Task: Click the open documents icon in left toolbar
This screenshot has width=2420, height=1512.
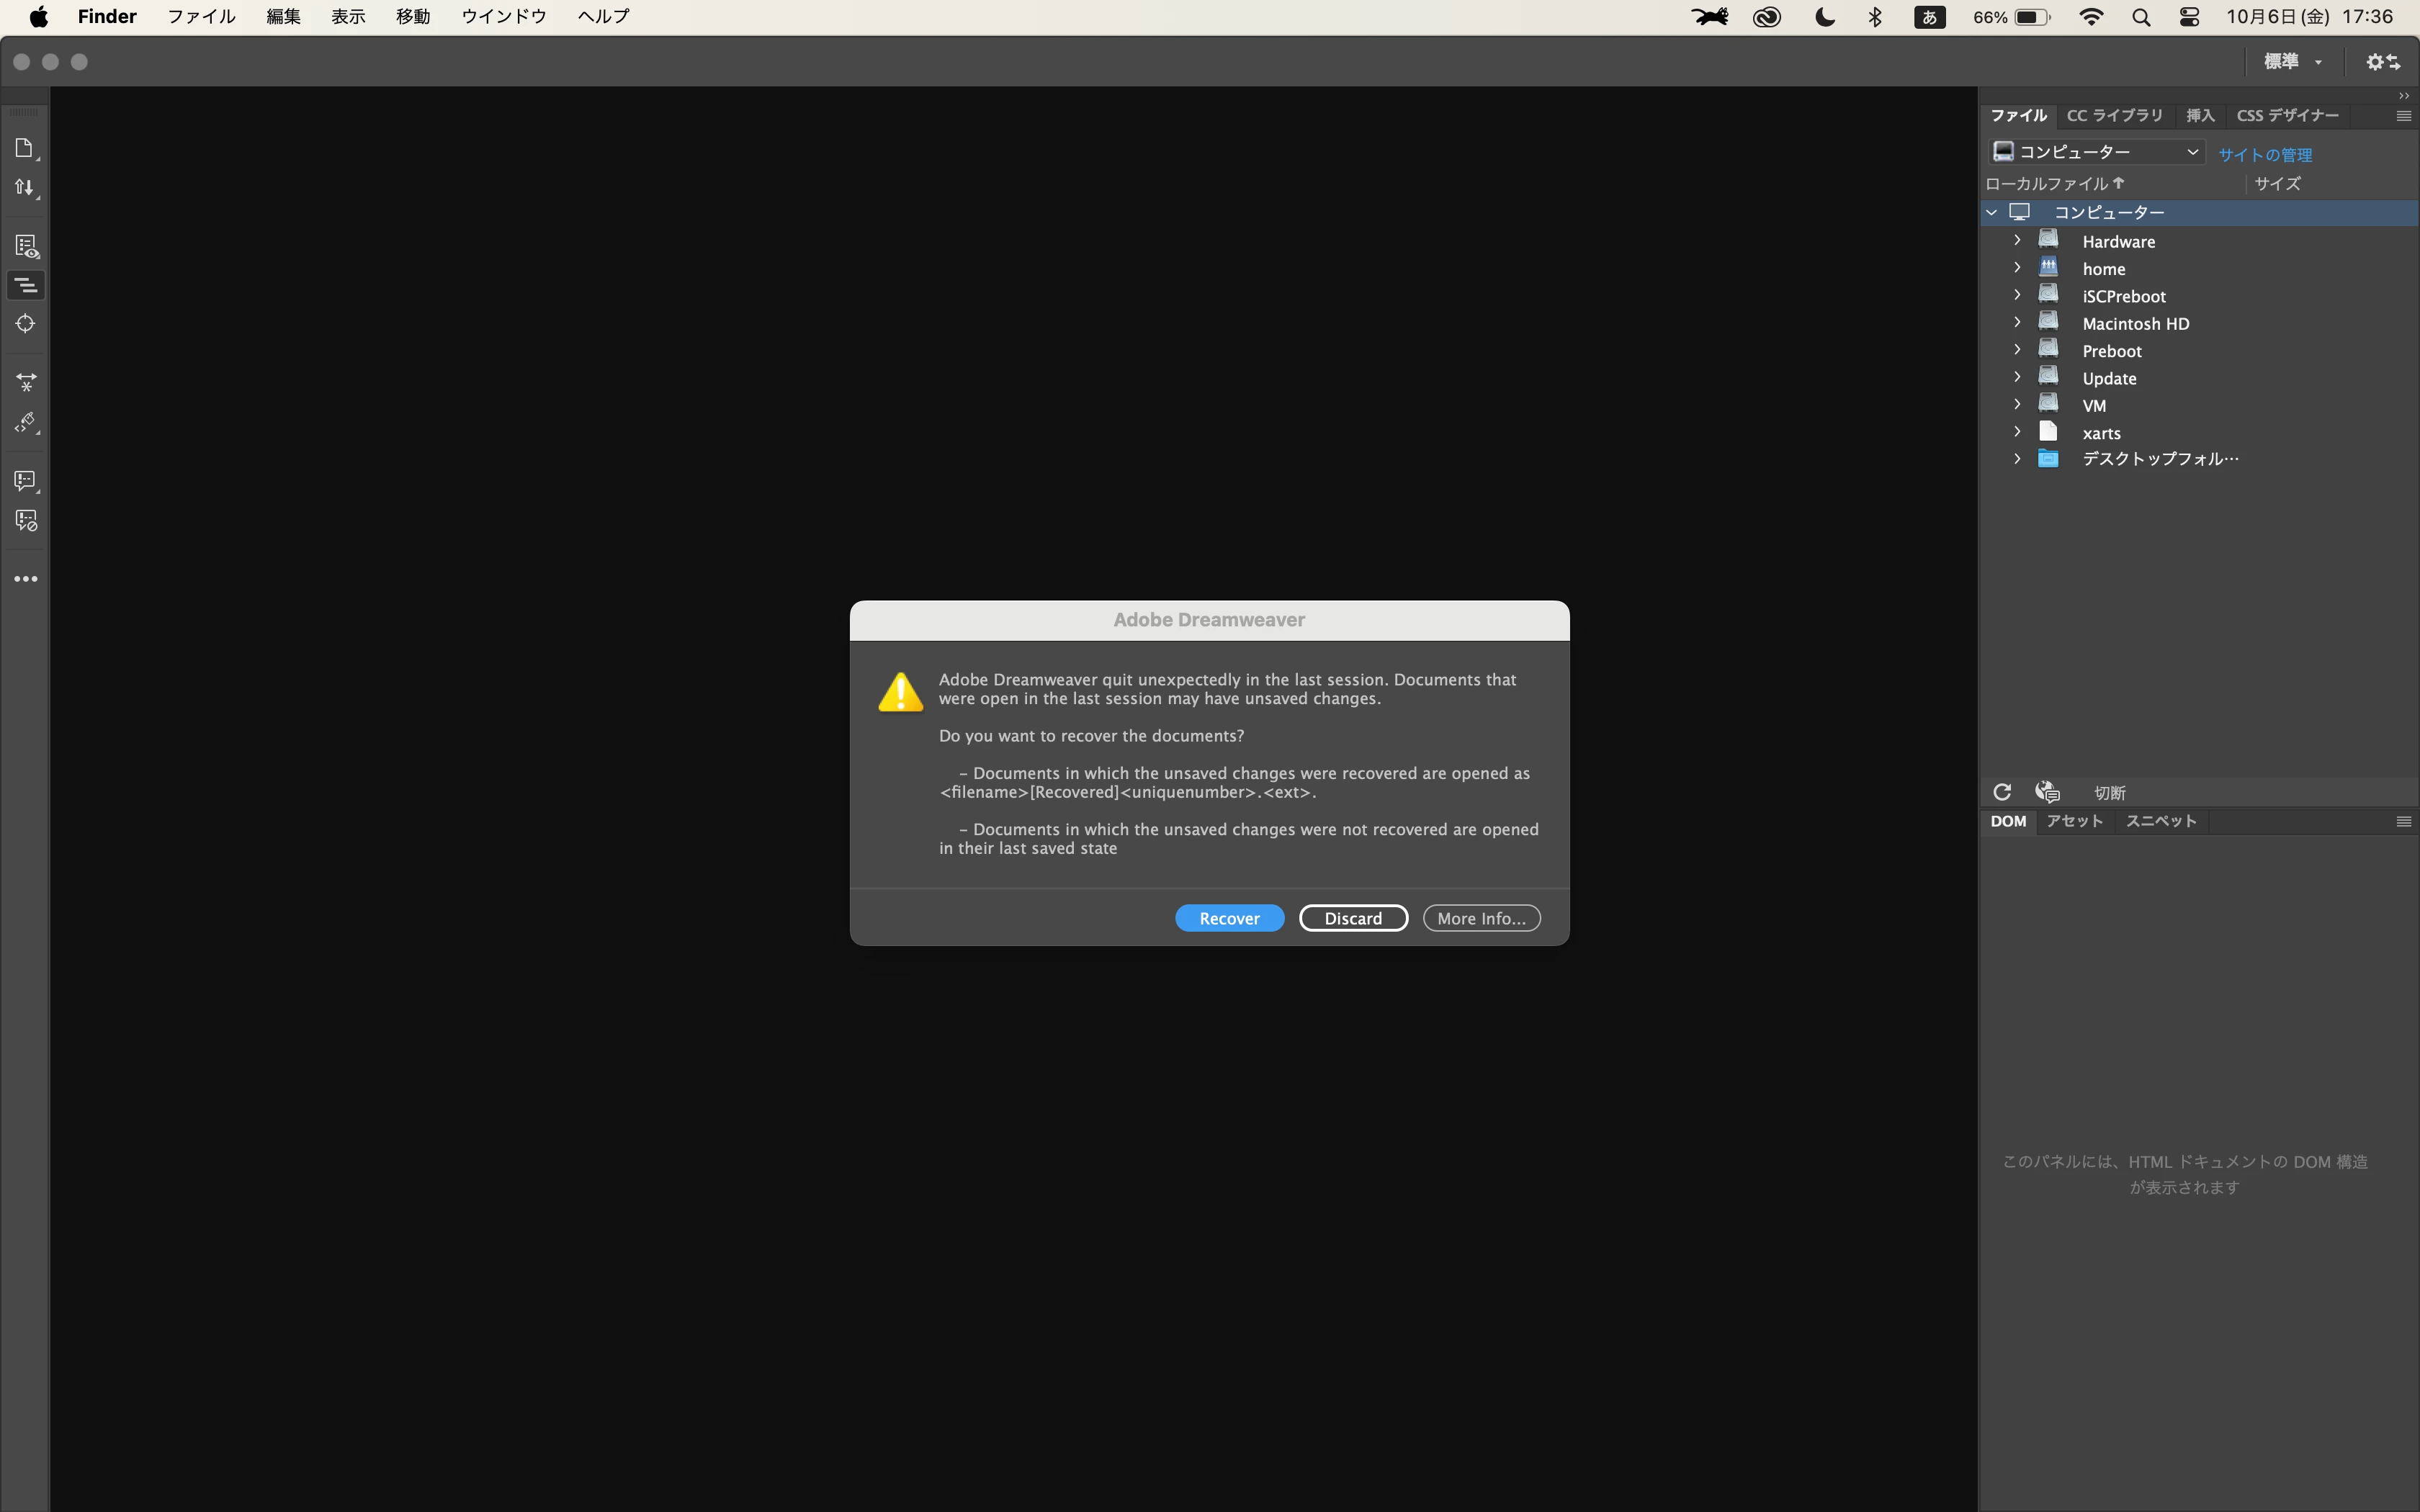Action: [x=24, y=148]
